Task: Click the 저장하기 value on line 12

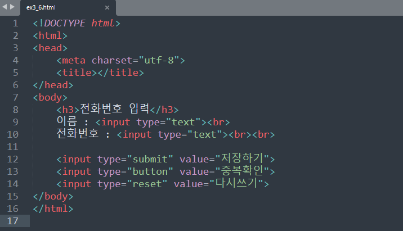Action: click(242, 158)
